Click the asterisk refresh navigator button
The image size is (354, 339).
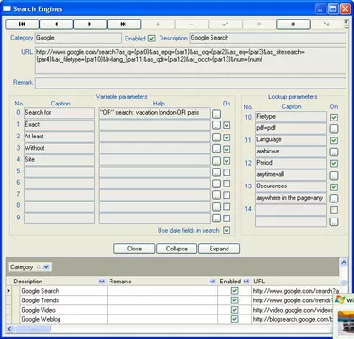pyautogui.click(x=293, y=24)
